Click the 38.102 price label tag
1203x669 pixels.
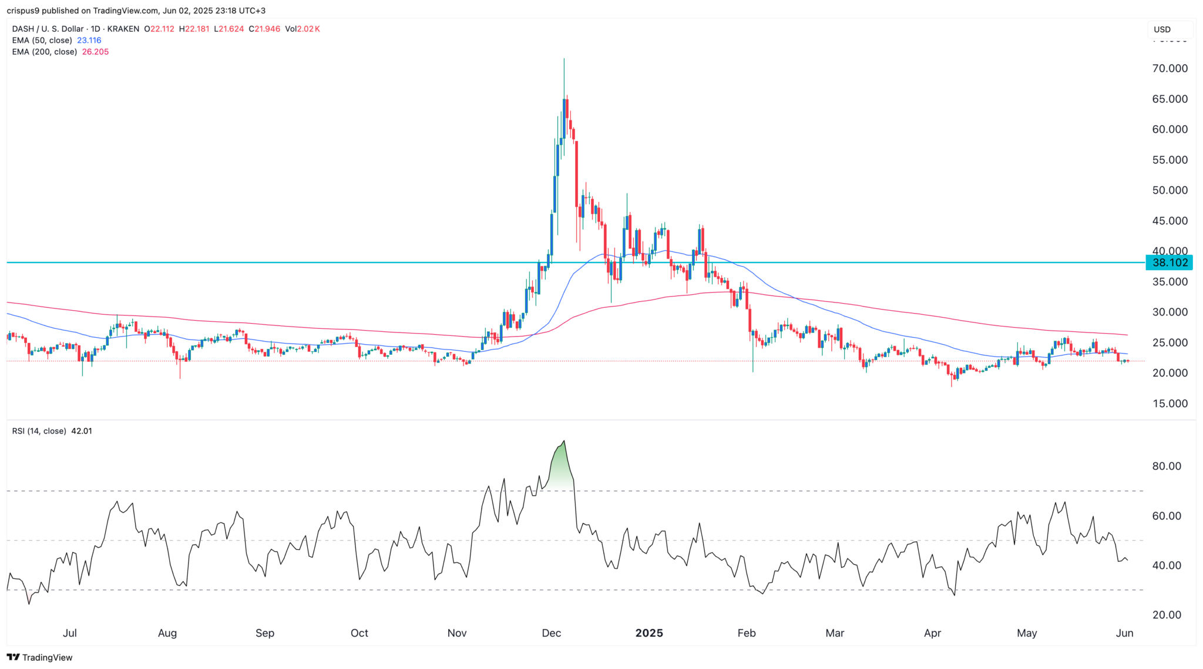point(1169,263)
